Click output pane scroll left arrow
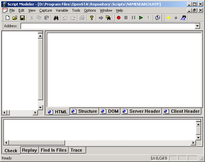Viewport: 205px width, 162px height. point(6,143)
